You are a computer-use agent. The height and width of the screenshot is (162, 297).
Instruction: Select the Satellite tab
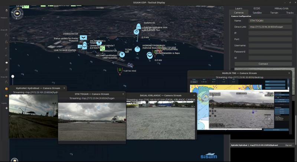pyautogui.click(x=257, y=13)
